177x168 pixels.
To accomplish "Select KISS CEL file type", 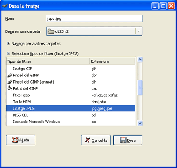I will pos(71,115).
